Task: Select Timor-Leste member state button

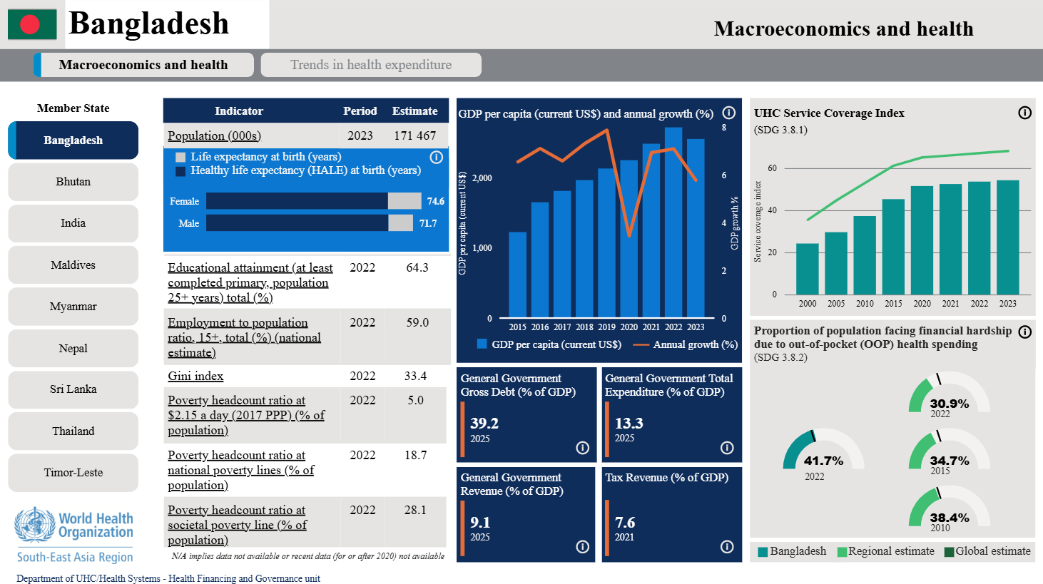Action: pyautogui.click(x=73, y=473)
